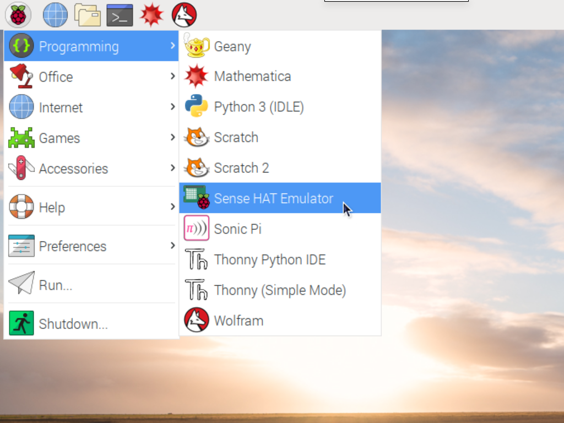Click the Run paper plane icon
This screenshot has width=564, height=423.
[21, 283]
